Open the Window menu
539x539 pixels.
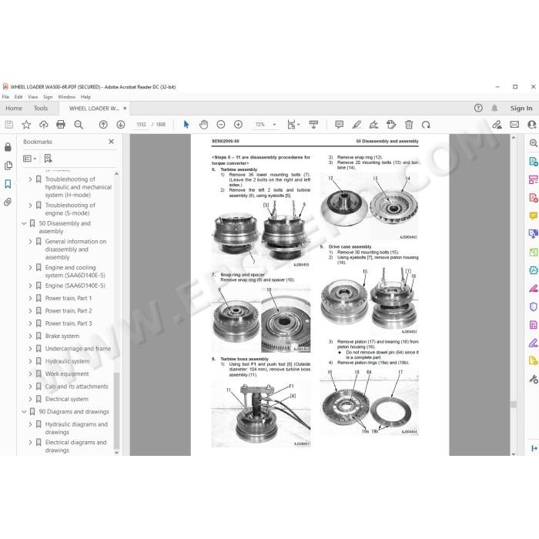click(66, 97)
